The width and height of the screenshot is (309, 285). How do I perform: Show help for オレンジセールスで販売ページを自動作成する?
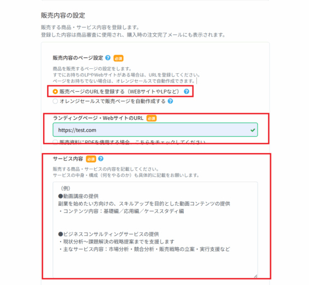click(170, 101)
